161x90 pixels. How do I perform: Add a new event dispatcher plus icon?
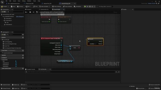pyautogui.click(x=23, y=68)
